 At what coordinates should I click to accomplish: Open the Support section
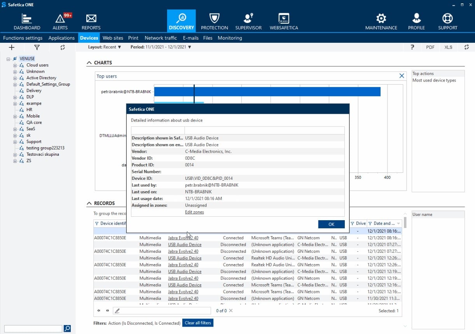click(x=448, y=22)
